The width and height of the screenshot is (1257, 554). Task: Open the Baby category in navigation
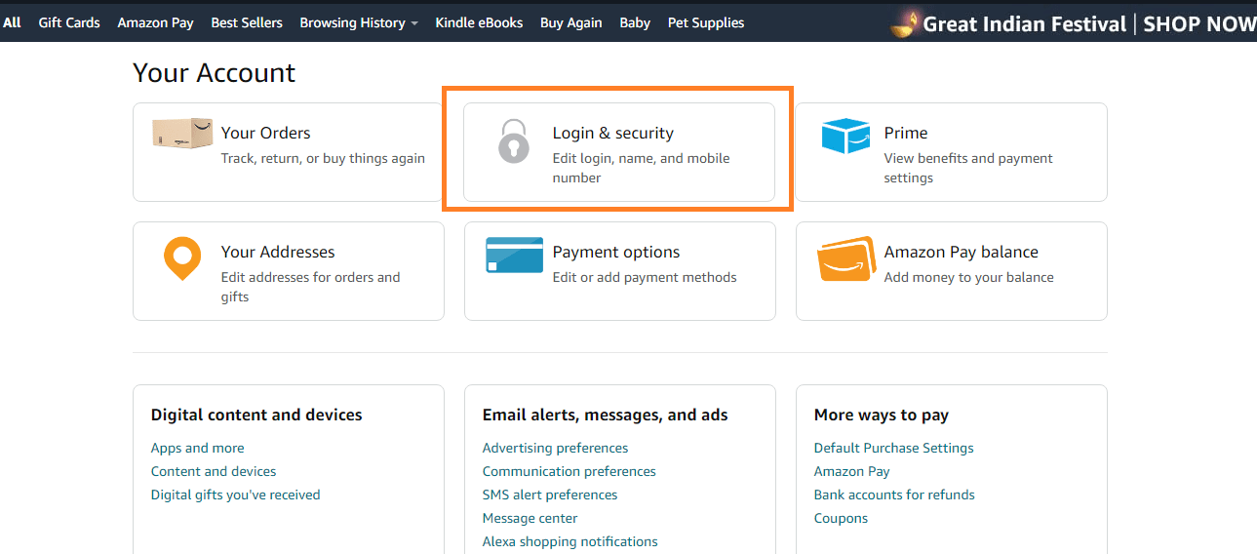pos(635,22)
